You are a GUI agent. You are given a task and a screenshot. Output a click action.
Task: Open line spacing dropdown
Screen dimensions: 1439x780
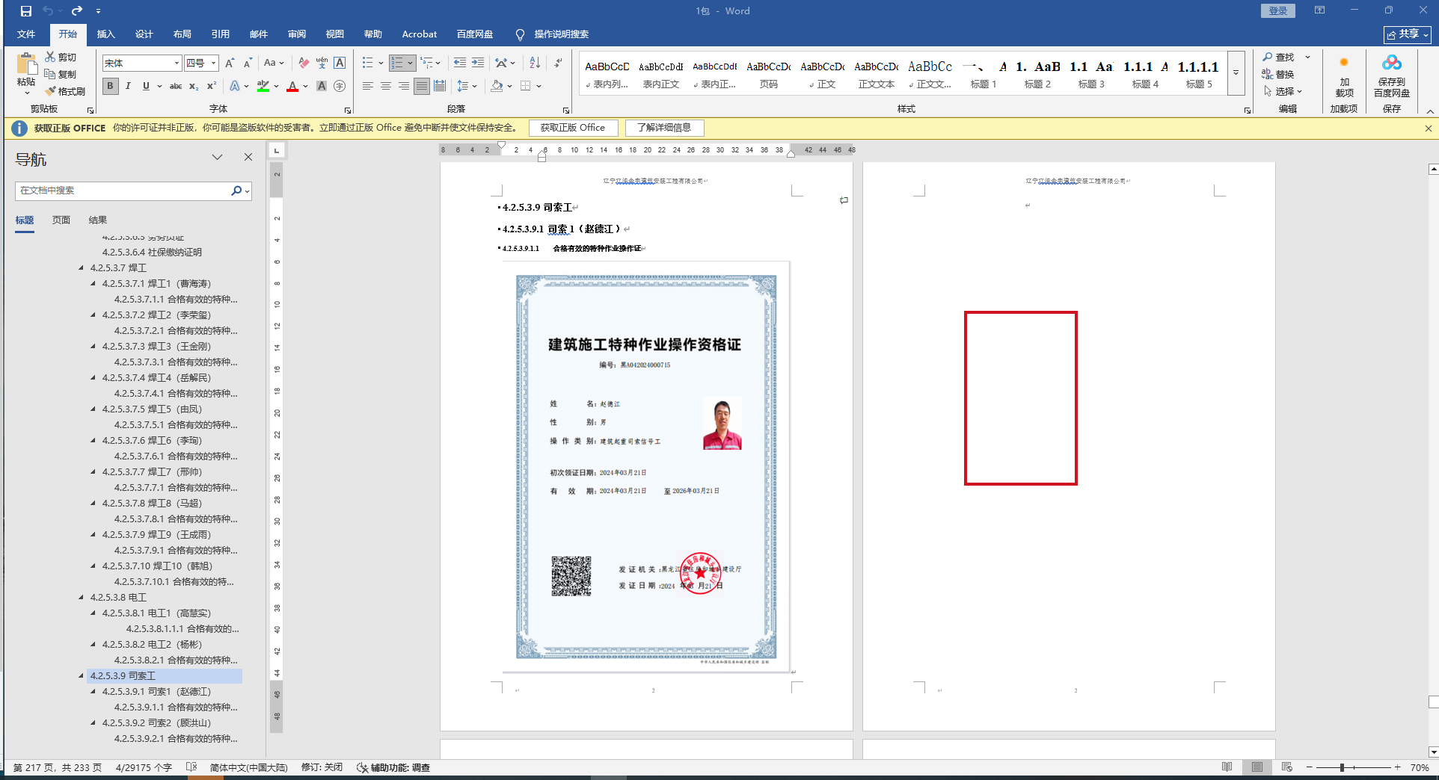coord(467,86)
